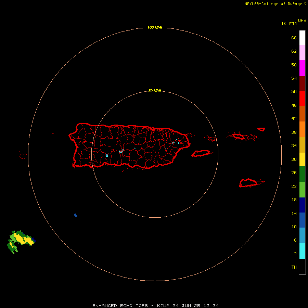Click the "ENHANCED ECHO TOPS - KJUA" caption
This screenshot has height=308, width=308.
tap(131, 306)
